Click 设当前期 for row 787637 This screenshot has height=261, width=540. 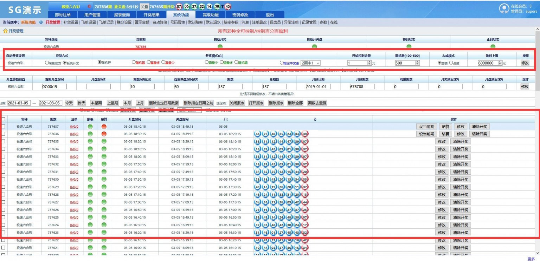click(427, 127)
